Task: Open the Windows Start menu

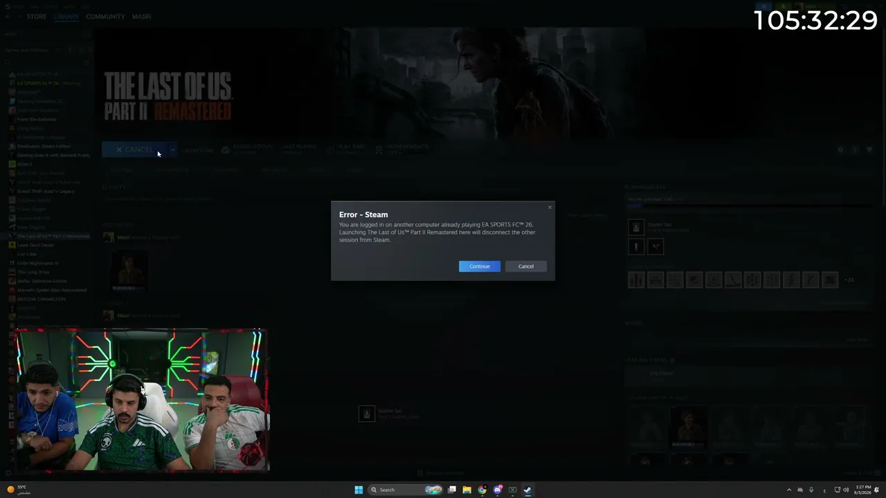Action: click(359, 490)
